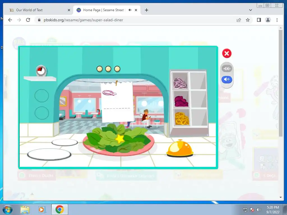This screenshot has height=215, width=287.
Task: Click the first round progress light
Action: point(99,69)
